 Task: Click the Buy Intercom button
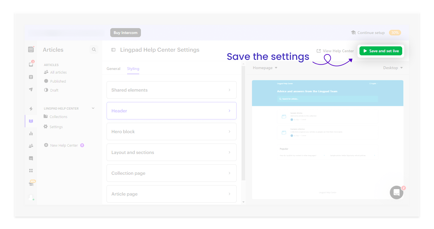(x=125, y=33)
